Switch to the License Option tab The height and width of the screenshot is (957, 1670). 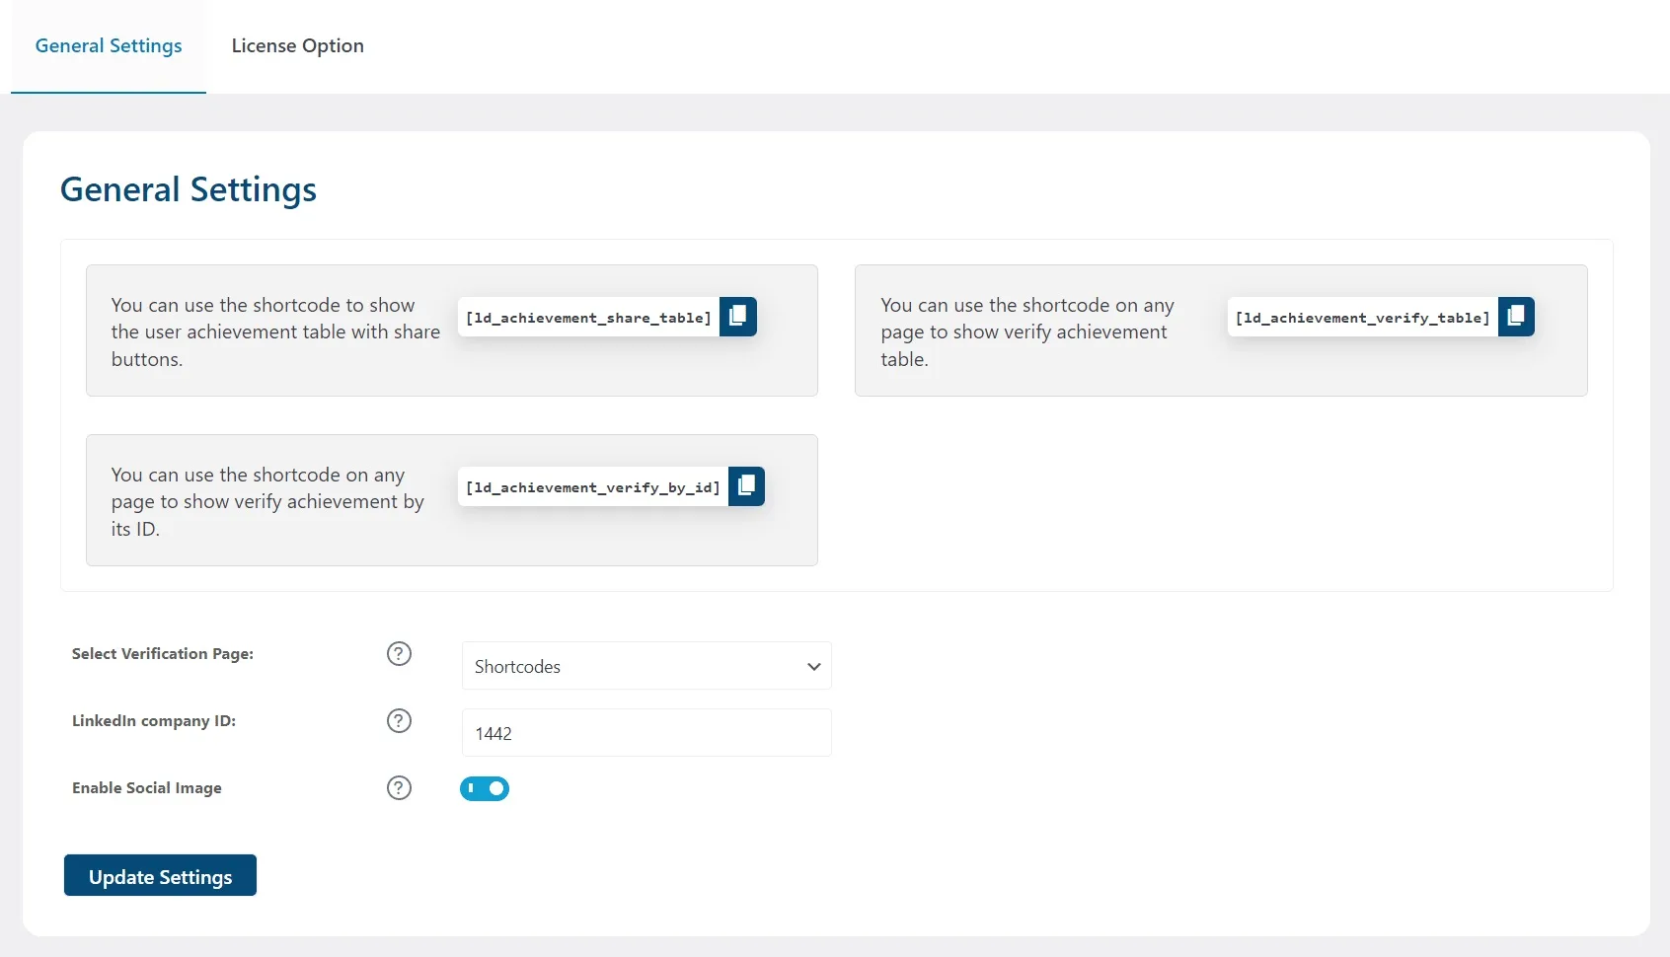[296, 45]
